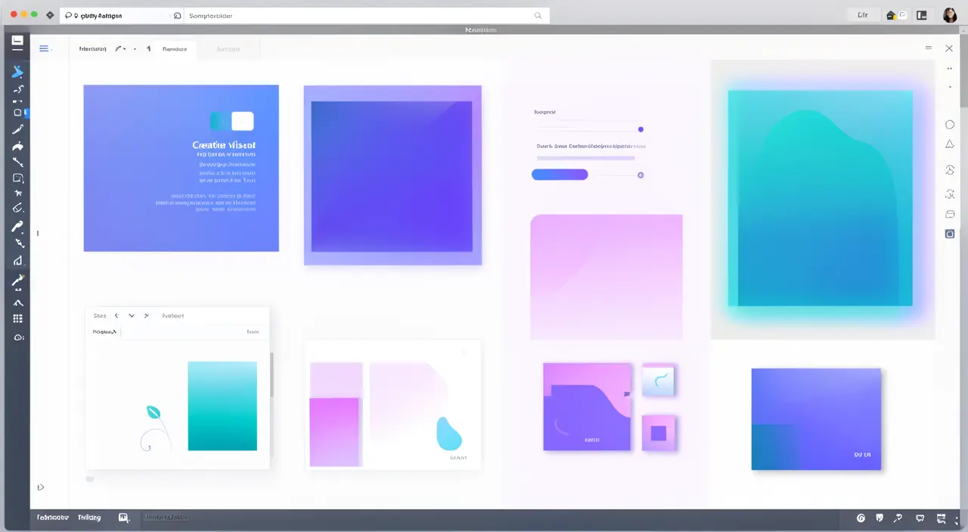Switch to the active white tab in top toolbar

click(175, 49)
